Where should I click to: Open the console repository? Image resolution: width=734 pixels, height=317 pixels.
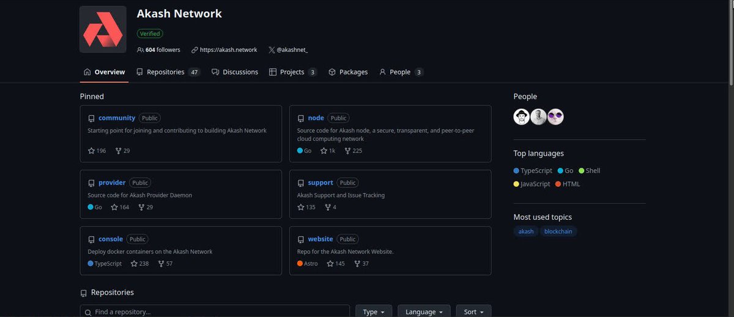pyautogui.click(x=111, y=239)
